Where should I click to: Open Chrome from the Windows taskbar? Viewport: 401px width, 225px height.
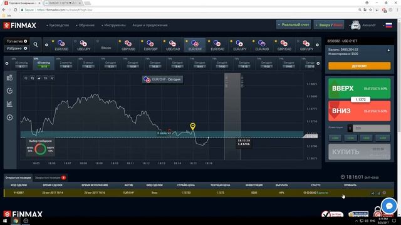(x=16, y=221)
